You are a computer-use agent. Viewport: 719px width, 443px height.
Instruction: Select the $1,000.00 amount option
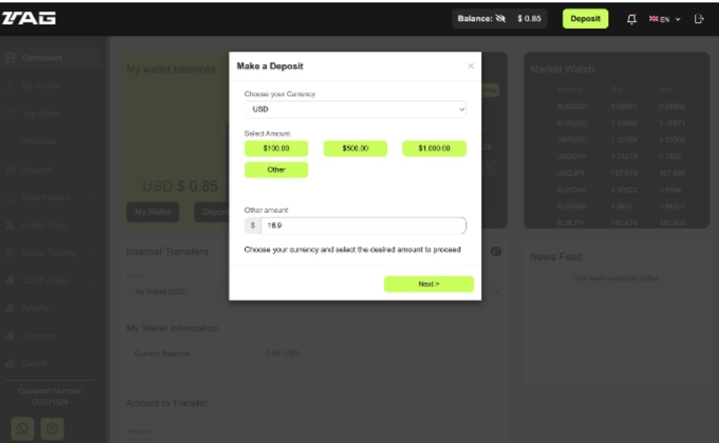(x=434, y=148)
